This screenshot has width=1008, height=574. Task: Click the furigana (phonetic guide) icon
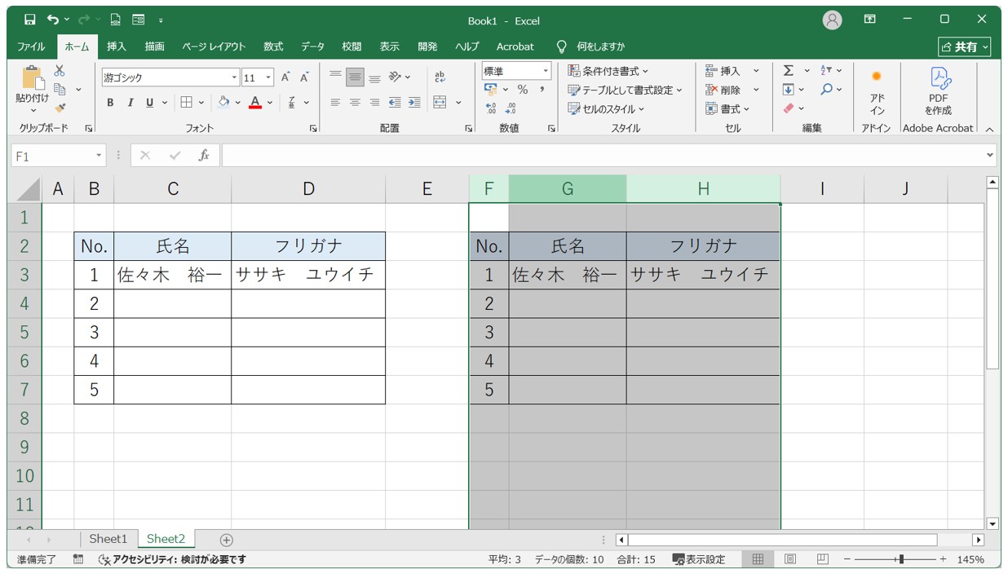tap(292, 103)
